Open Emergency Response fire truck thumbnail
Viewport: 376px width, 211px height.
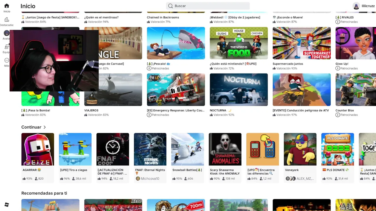[176, 90]
